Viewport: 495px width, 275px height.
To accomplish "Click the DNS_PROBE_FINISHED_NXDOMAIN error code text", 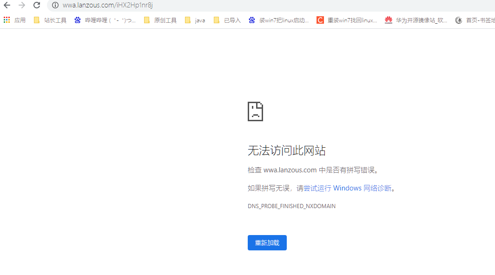I will point(291,206).
